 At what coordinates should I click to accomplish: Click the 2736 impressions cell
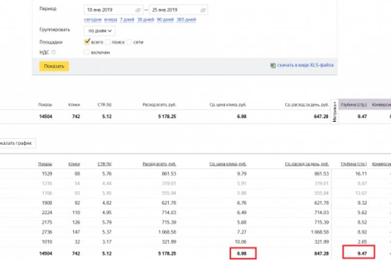[47, 232]
